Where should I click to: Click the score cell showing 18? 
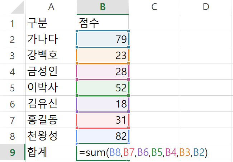103,104
